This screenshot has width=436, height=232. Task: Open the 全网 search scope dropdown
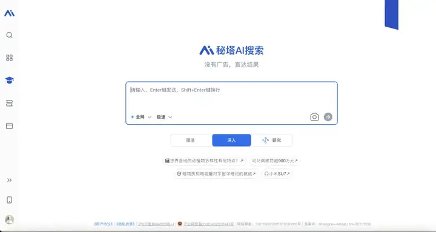[141, 117]
